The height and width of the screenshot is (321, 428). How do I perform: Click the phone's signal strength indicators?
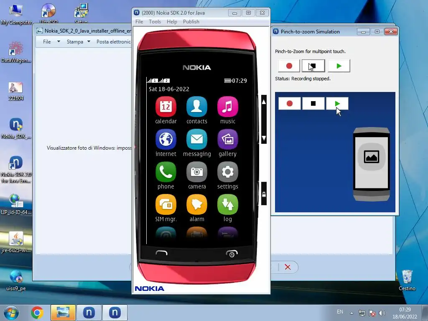(x=158, y=81)
